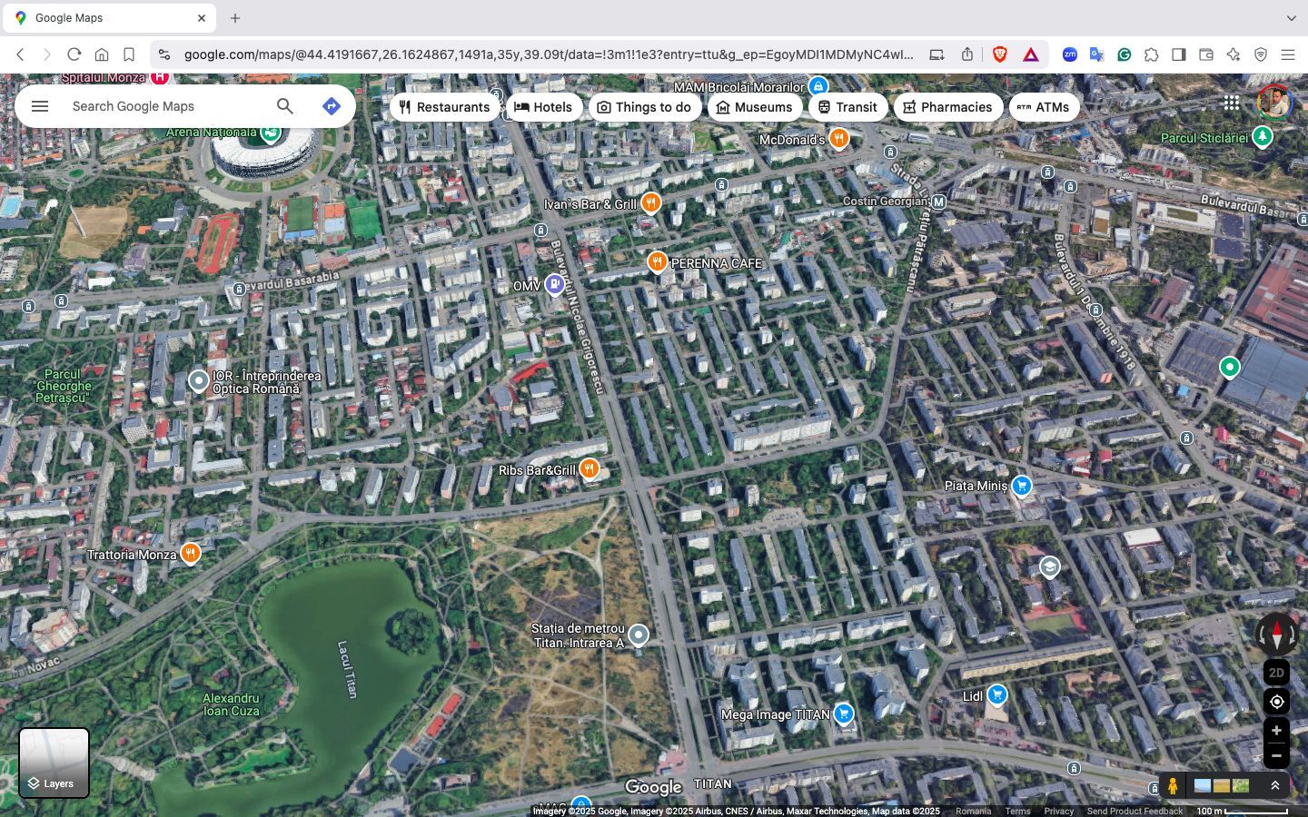This screenshot has height=817, width=1308.
Task: Open Directions with the blue arrow icon
Action: [x=332, y=106]
